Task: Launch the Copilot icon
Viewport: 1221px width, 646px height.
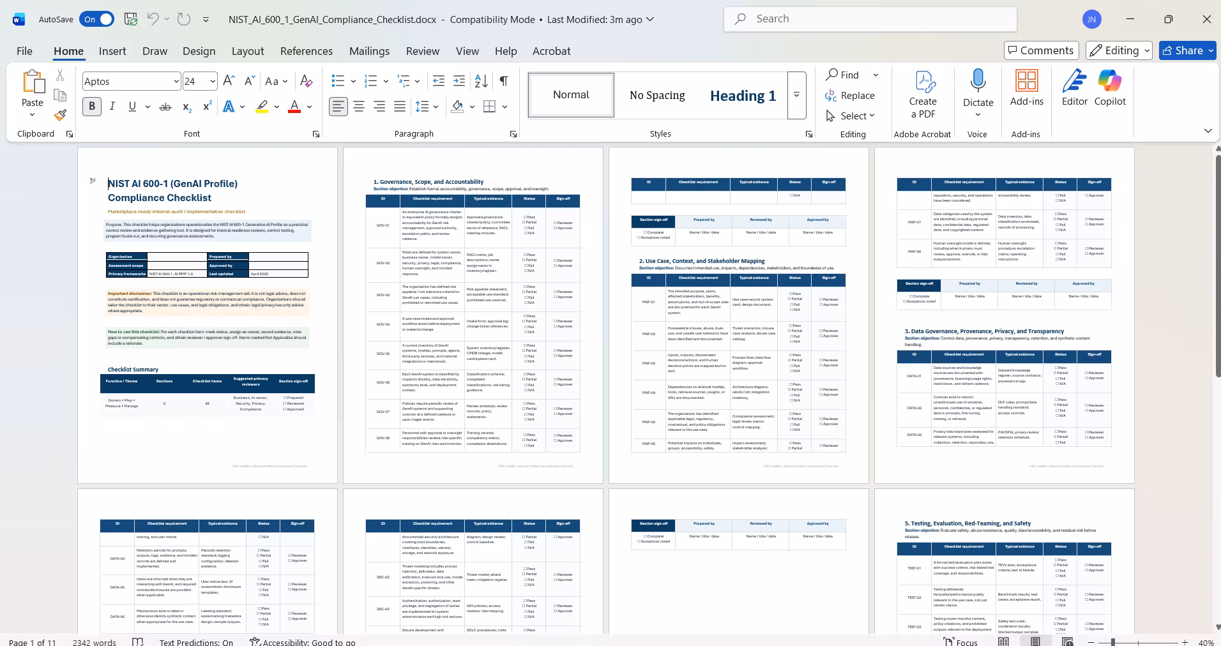Action: click(x=1110, y=88)
